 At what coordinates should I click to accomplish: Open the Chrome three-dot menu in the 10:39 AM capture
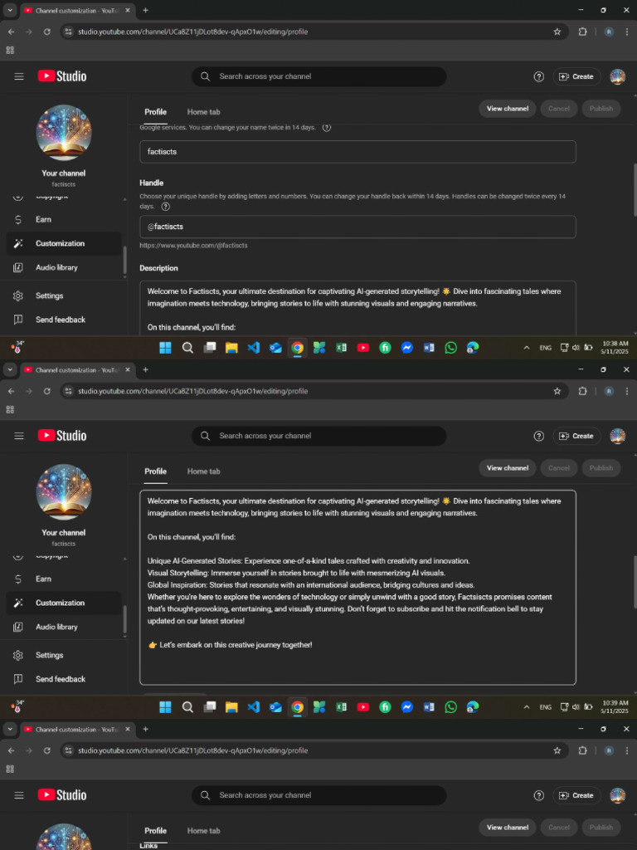click(x=627, y=391)
